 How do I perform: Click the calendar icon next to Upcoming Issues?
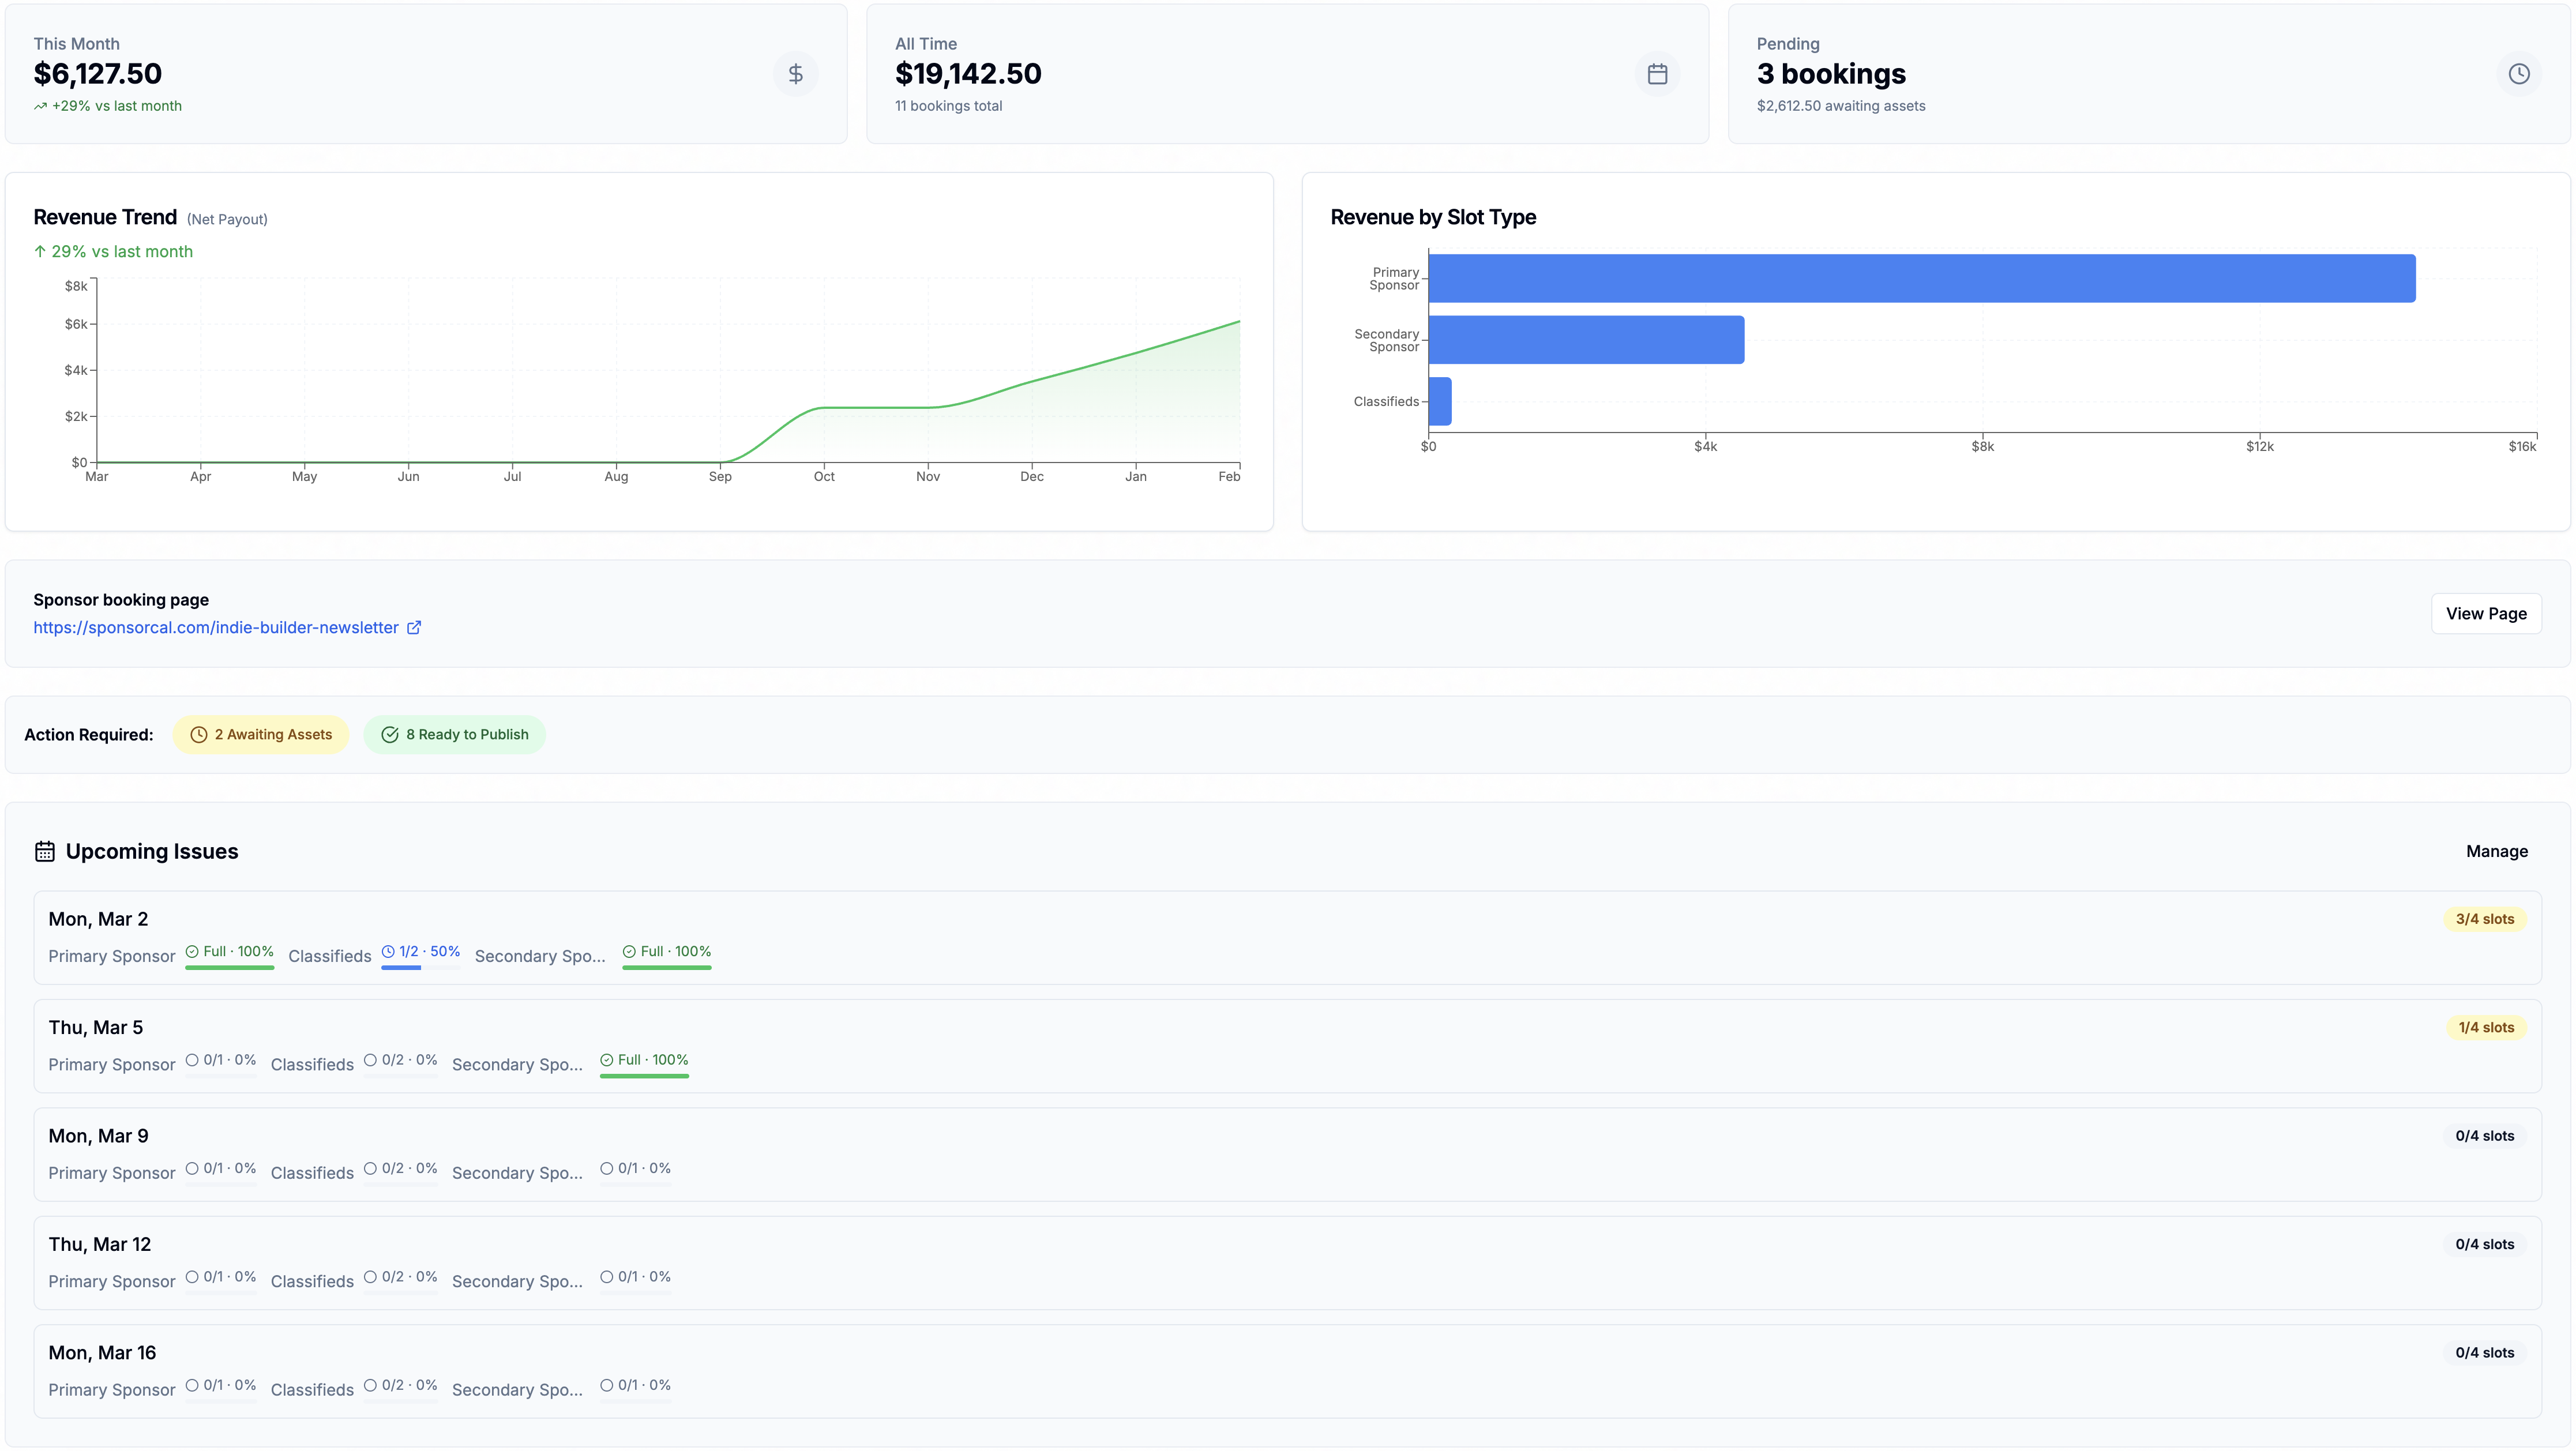pyautogui.click(x=45, y=851)
